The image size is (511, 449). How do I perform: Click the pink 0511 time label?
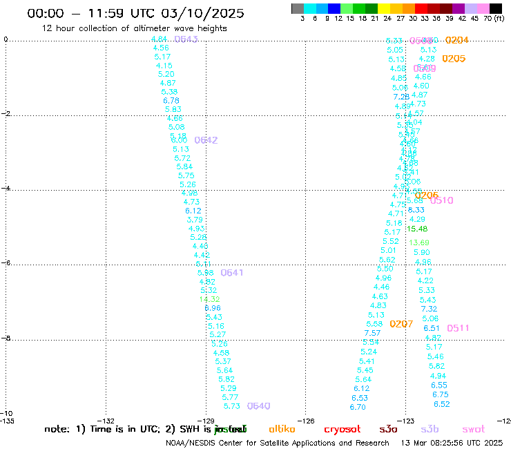(x=458, y=328)
